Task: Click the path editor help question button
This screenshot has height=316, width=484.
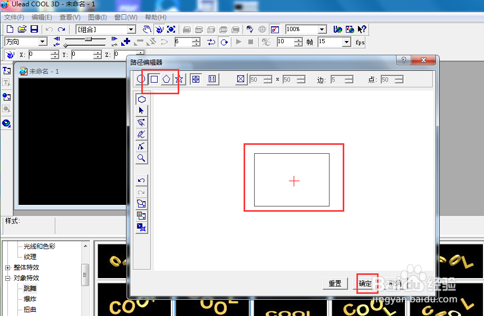Action: pos(403,60)
